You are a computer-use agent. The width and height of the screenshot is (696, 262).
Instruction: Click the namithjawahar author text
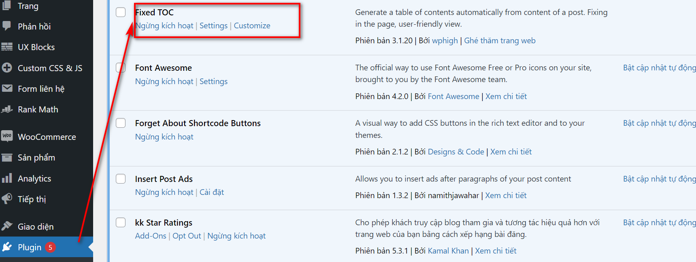click(453, 195)
